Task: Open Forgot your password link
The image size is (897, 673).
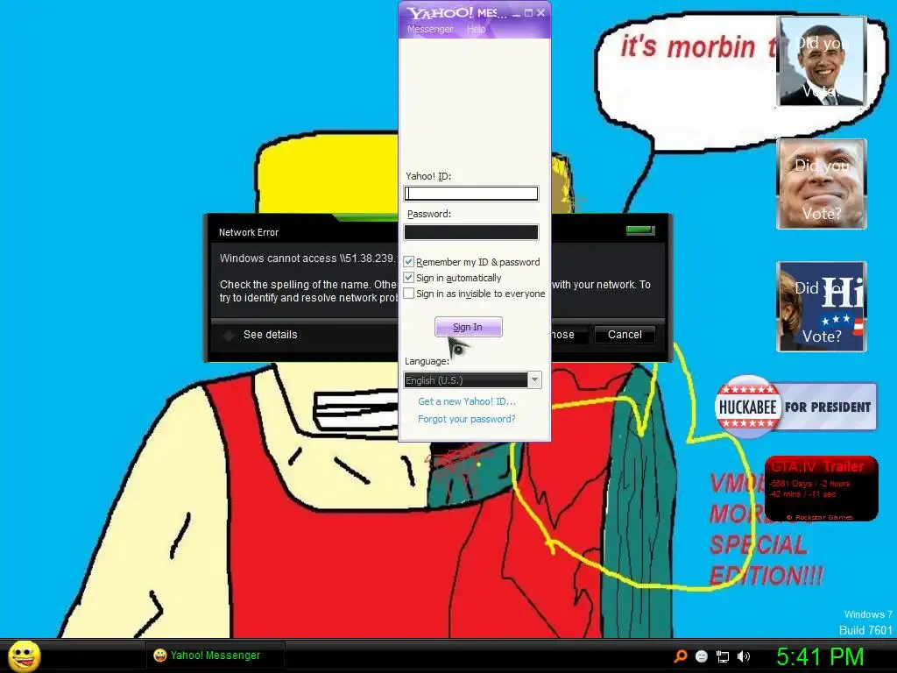Action: point(466,419)
